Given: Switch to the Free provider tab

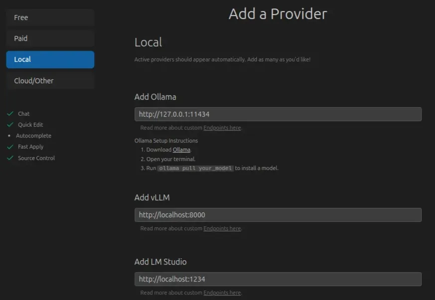Looking at the screenshot, I should [50, 17].
